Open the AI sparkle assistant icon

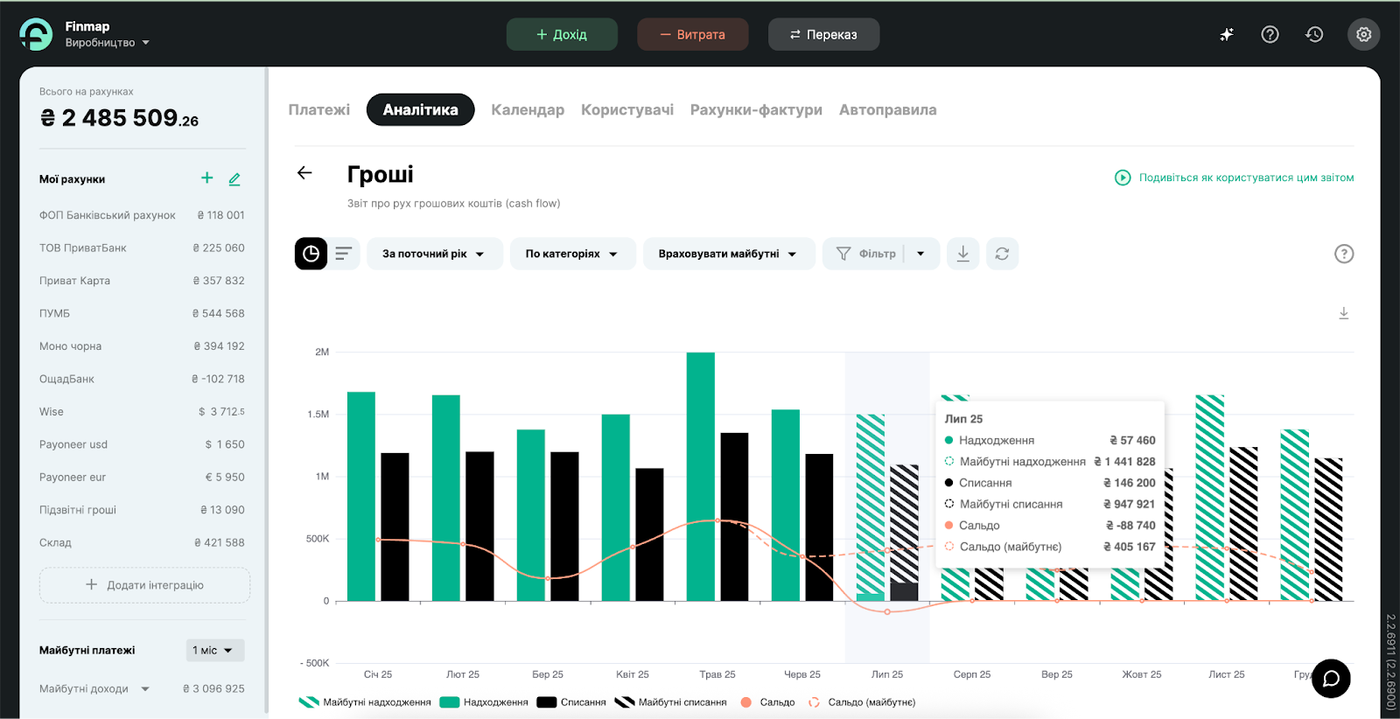[1227, 34]
